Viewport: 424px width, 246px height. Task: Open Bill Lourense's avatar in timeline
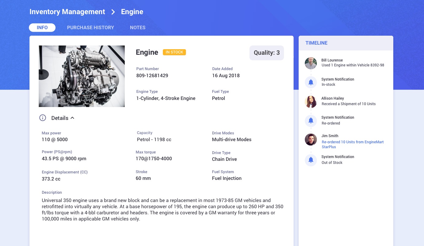(311, 63)
